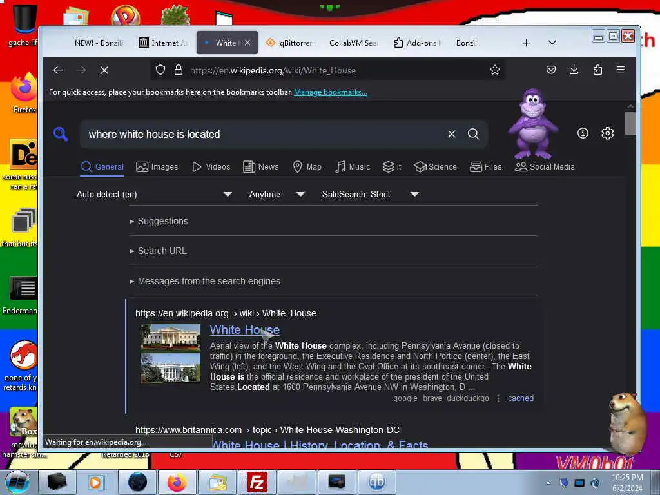Screen dimensions: 660x495
Task: Select the Social Media category
Action: pos(545,167)
